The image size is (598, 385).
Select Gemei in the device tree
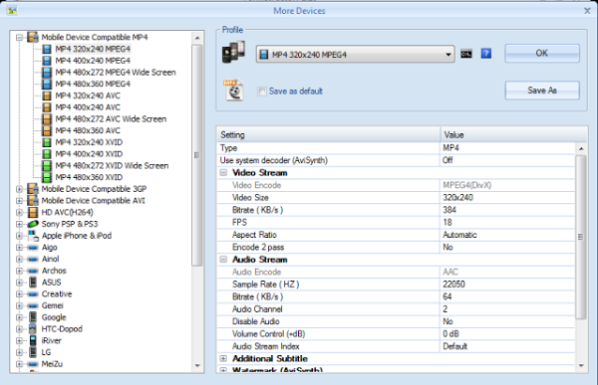pyautogui.click(x=52, y=305)
